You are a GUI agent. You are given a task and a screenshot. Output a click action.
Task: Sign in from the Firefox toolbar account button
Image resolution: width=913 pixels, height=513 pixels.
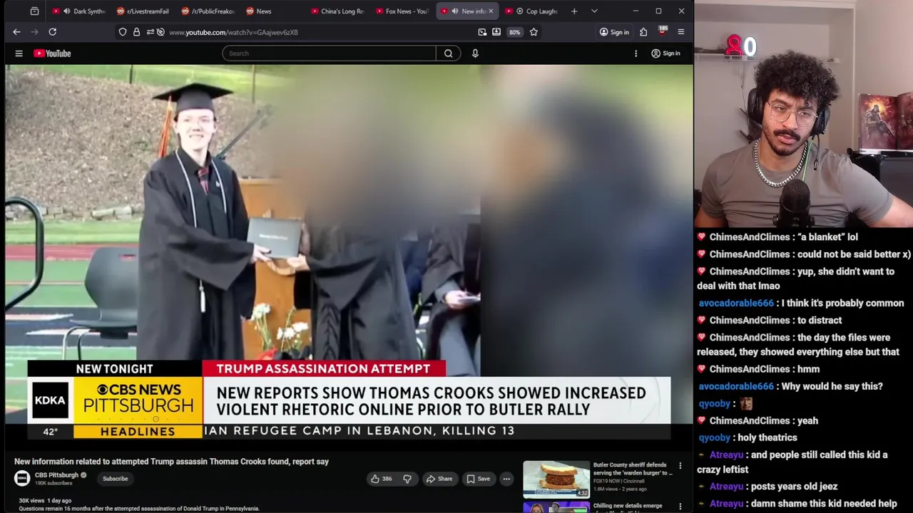(614, 32)
